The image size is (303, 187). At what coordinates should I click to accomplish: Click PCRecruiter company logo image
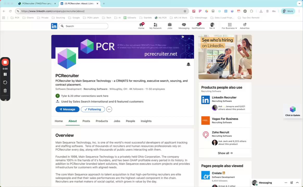(67, 59)
